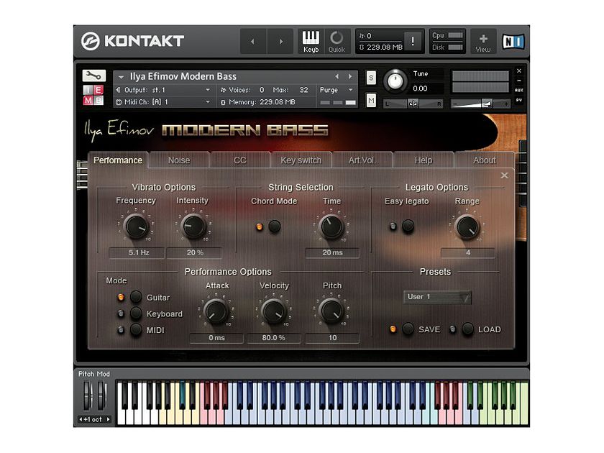Viewport: 604px width, 453px height.
Task: Click the Pitch Mod wheel
Action: tap(86, 395)
